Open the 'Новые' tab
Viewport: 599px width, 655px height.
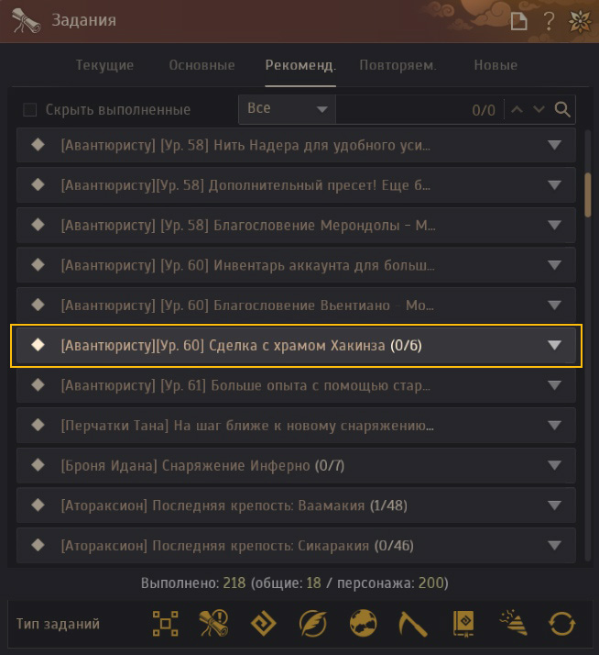496,65
